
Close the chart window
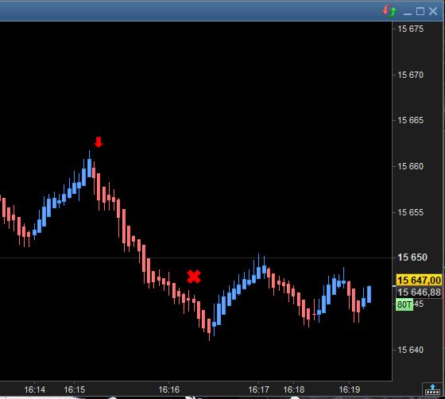433,11
